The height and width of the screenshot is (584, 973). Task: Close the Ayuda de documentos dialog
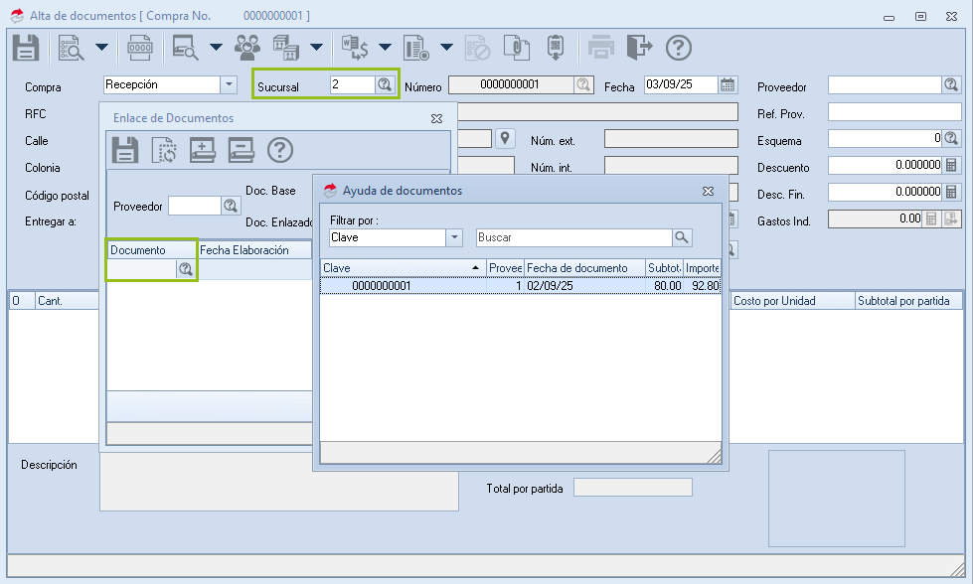708,191
